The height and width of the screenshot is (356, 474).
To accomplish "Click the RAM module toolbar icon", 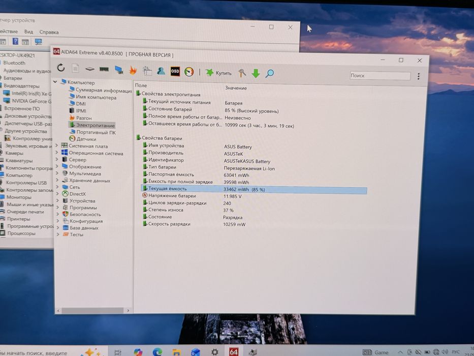I will (x=104, y=69).
